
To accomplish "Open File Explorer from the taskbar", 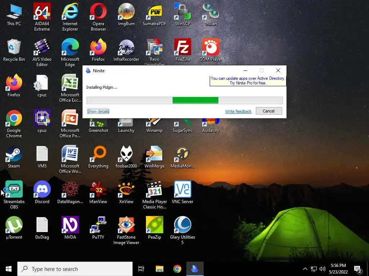I will [x=159, y=269].
